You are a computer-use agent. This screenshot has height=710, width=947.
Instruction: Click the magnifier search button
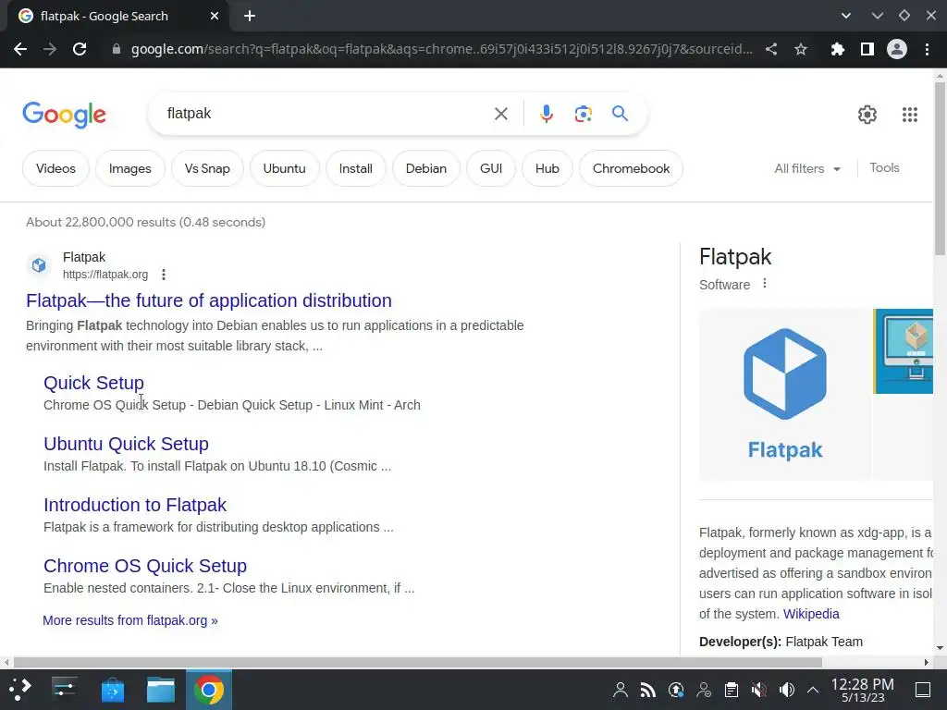pos(620,114)
